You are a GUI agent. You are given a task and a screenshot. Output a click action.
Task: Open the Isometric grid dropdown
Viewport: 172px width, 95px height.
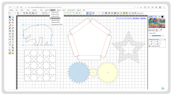pyautogui.click(x=71, y=10)
